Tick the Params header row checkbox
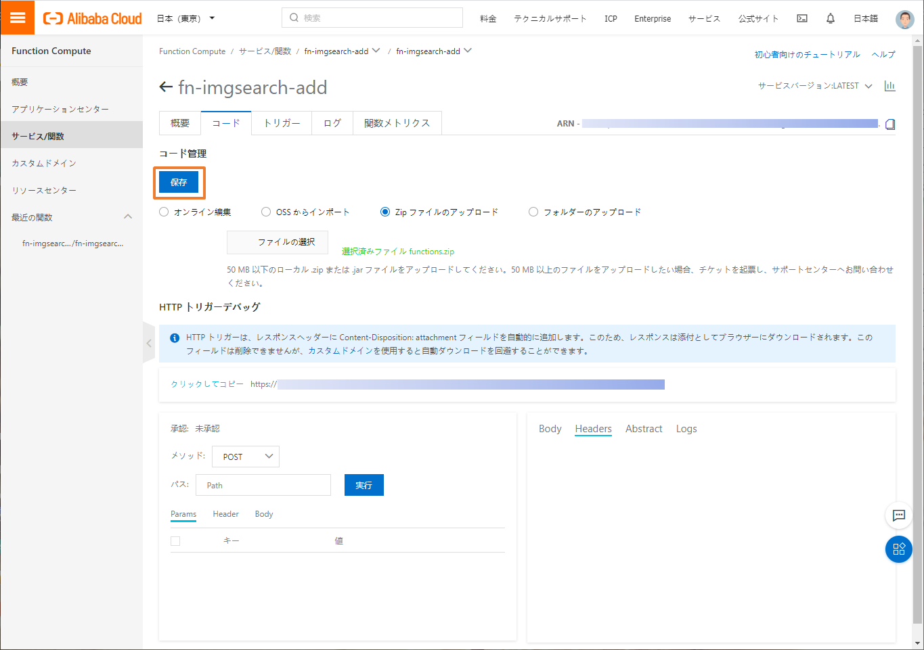 [x=175, y=541]
